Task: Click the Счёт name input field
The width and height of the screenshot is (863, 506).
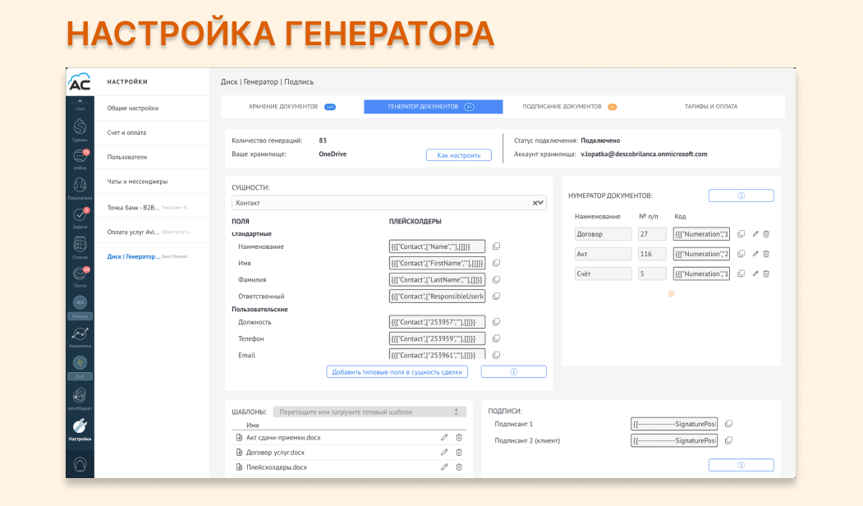Action: pyautogui.click(x=603, y=274)
